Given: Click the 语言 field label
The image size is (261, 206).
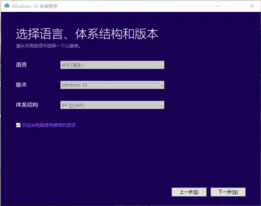Looking at the screenshot, I should point(21,65).
